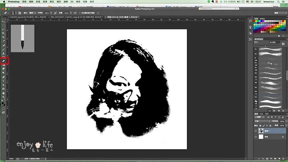Select the Hand tool
The height and width of the screenshot is (162, 288).
(x=3, y=93)
